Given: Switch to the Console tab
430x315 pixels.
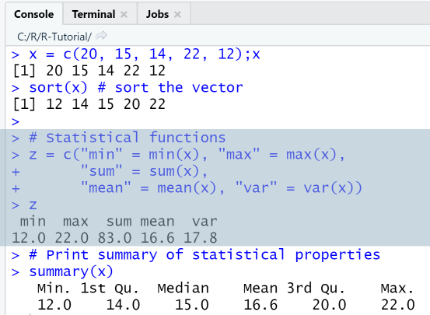Looking at the screenshot, I should coord(33,14).
